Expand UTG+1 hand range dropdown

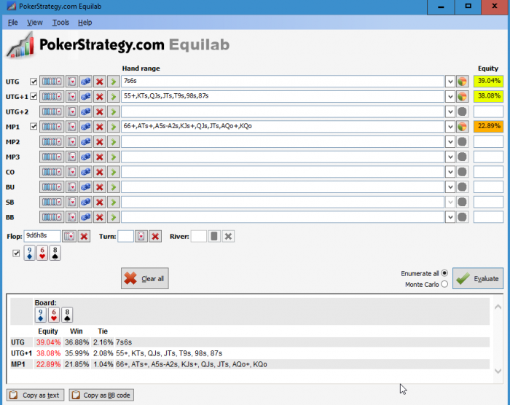450,96
